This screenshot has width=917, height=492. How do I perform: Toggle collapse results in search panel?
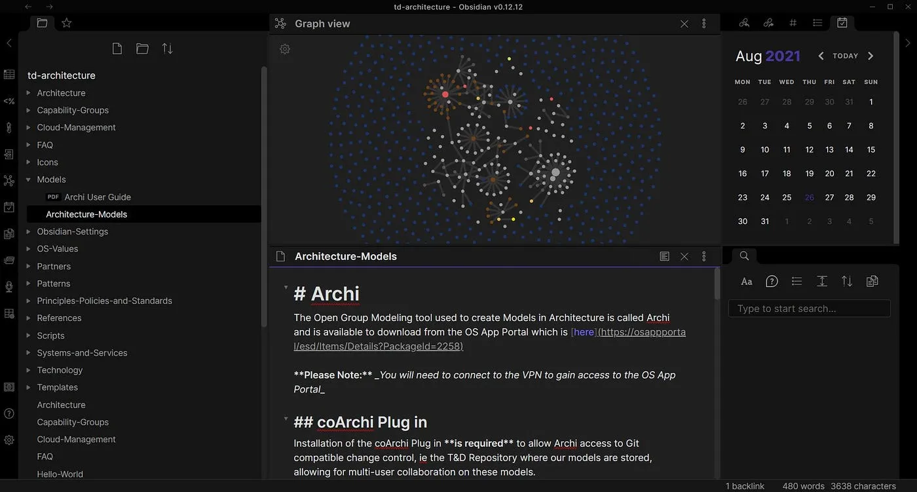pos(796,281)
